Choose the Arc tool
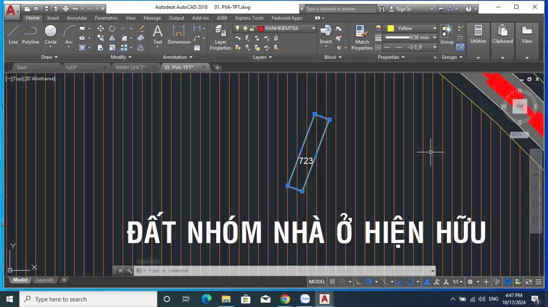Screen dimensions: 548x307 [x=69, y=34]
